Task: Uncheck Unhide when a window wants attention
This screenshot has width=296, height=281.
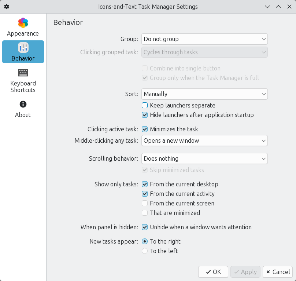Action: [145, 227]
